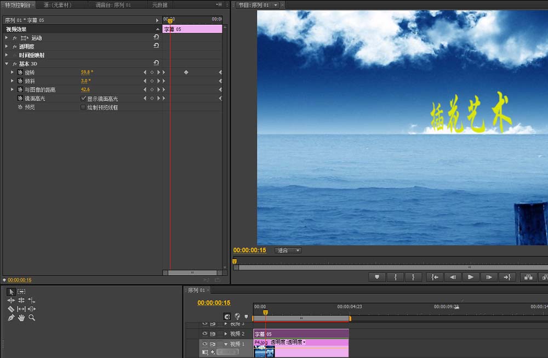Screen dimensions: 548x358
Task: Choose the Track Select tool
Action: [x=21, y=292]
